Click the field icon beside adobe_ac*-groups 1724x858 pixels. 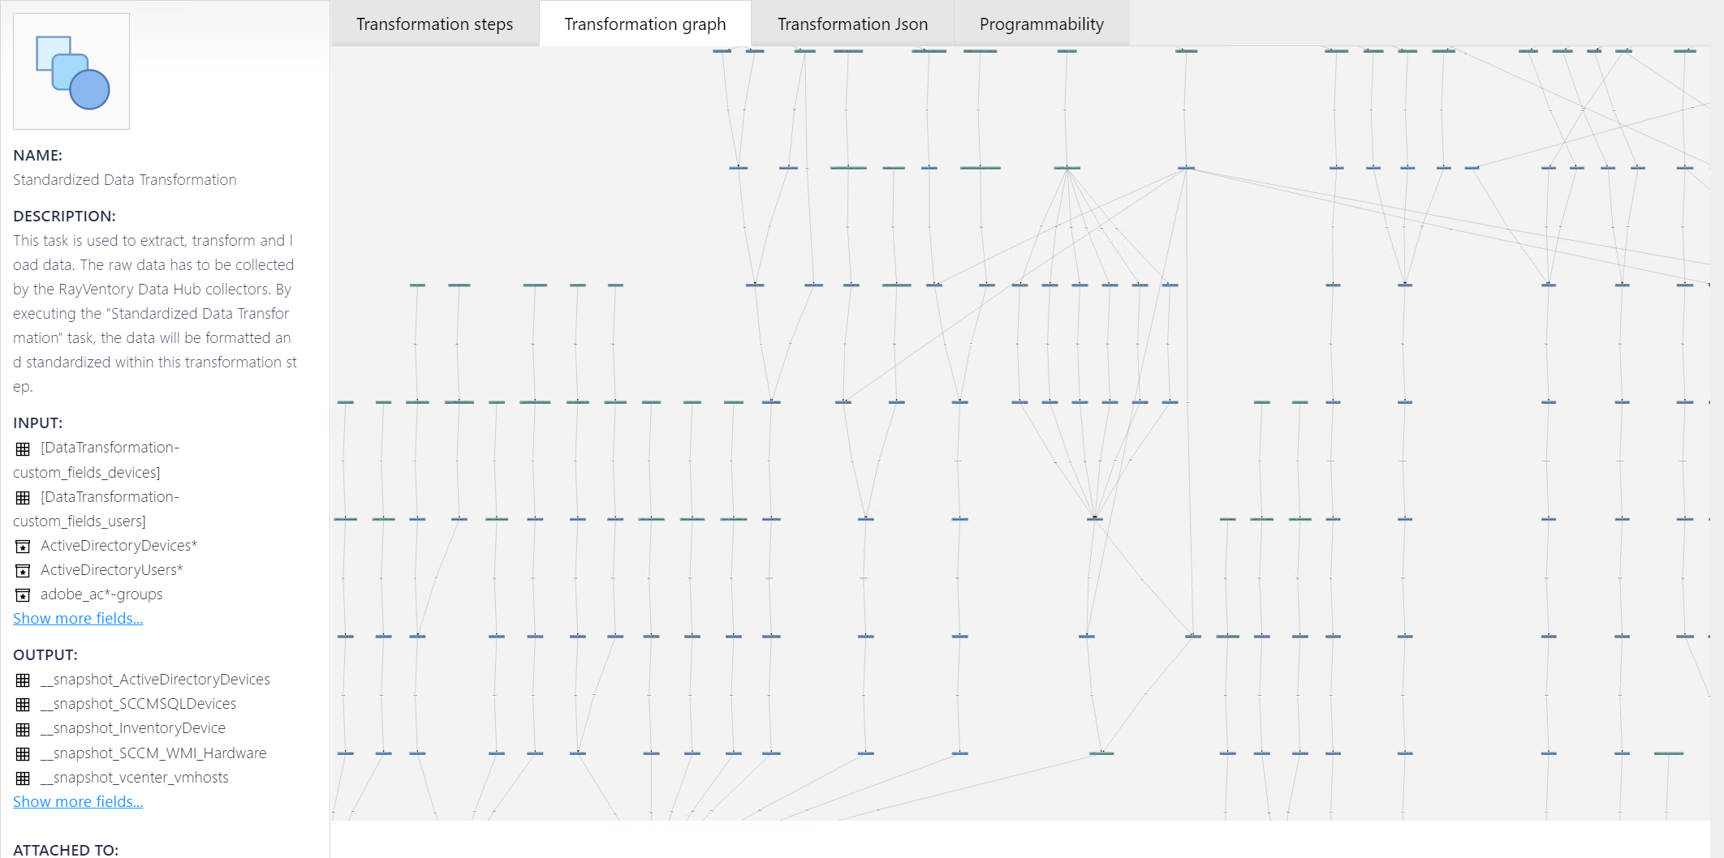click(x=22, y=594)
